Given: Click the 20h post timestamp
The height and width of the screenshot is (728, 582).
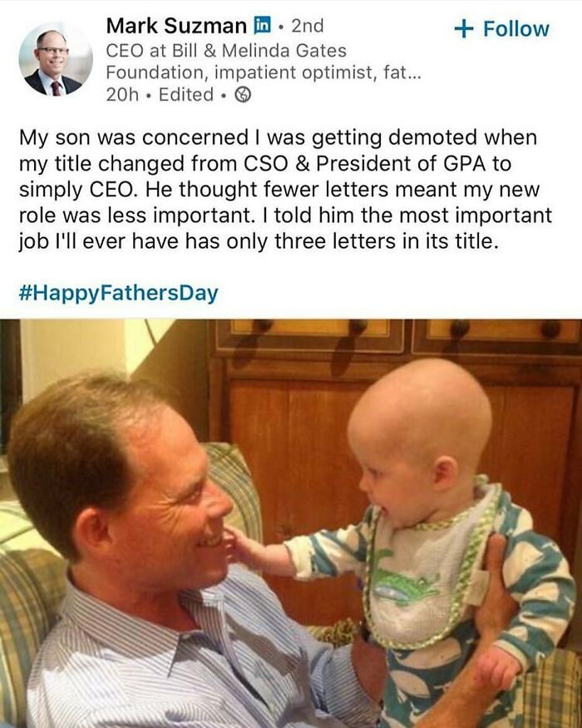Looking at the screenshot, I should [122, 95].
